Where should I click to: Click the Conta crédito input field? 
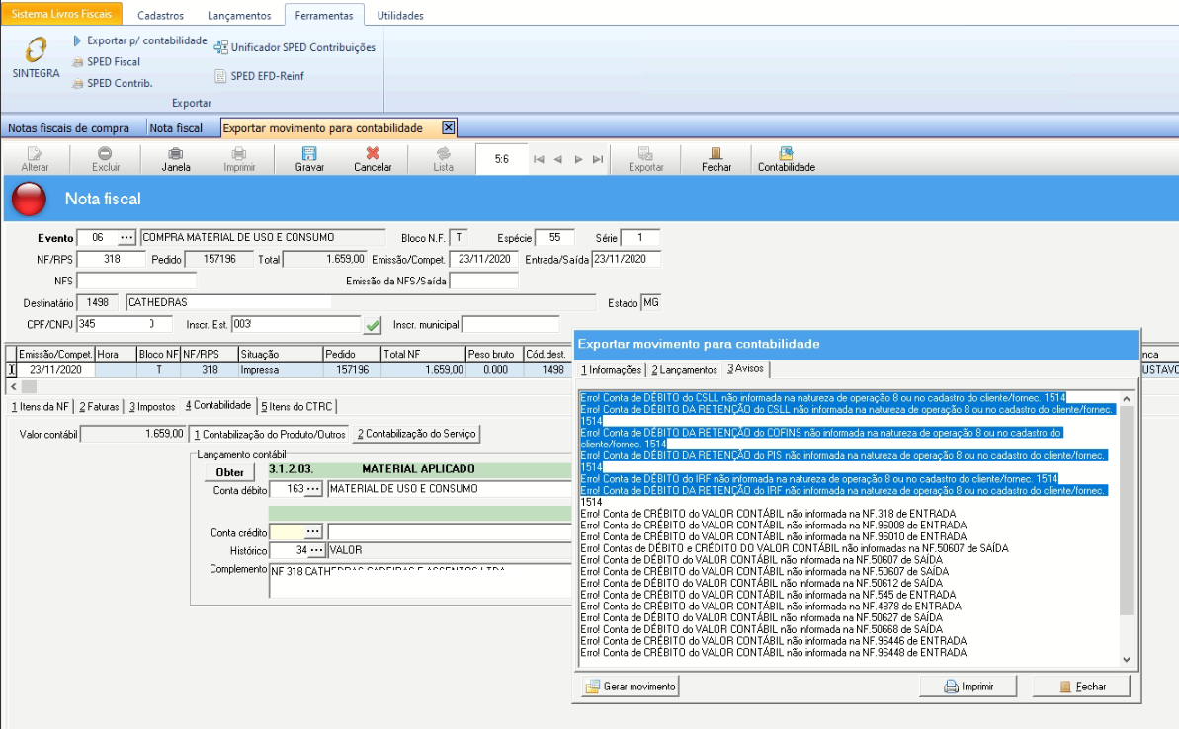pos(286,532)
